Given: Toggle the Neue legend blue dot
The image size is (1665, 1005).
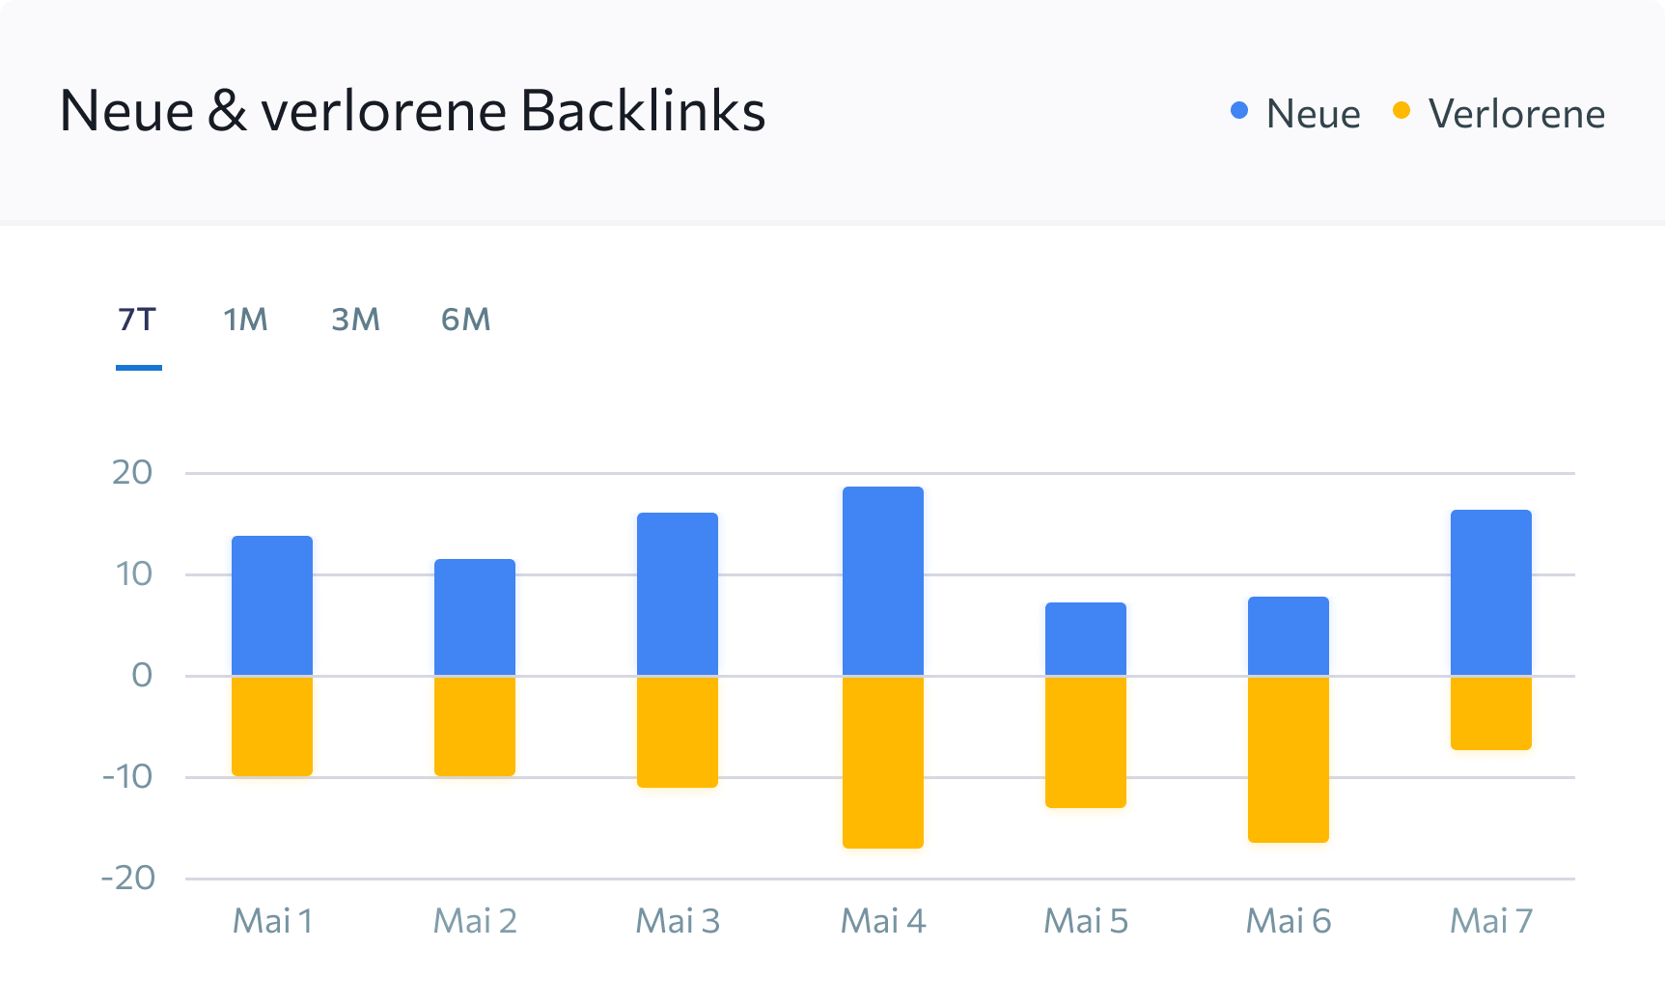Looking at the screenshot, I should (x=1239, y=111).
